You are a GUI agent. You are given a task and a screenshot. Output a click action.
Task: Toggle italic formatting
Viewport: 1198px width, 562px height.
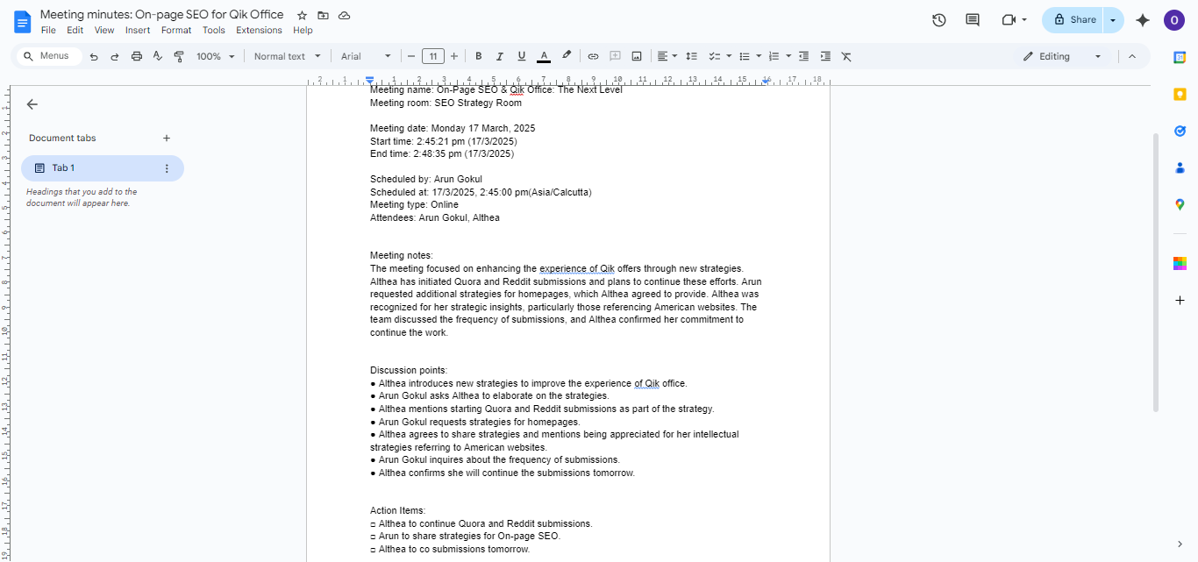click(500, 56)
